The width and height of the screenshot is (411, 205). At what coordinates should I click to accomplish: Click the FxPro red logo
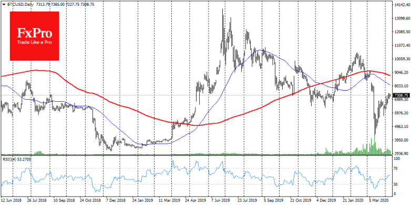click(x=35, y=36)
